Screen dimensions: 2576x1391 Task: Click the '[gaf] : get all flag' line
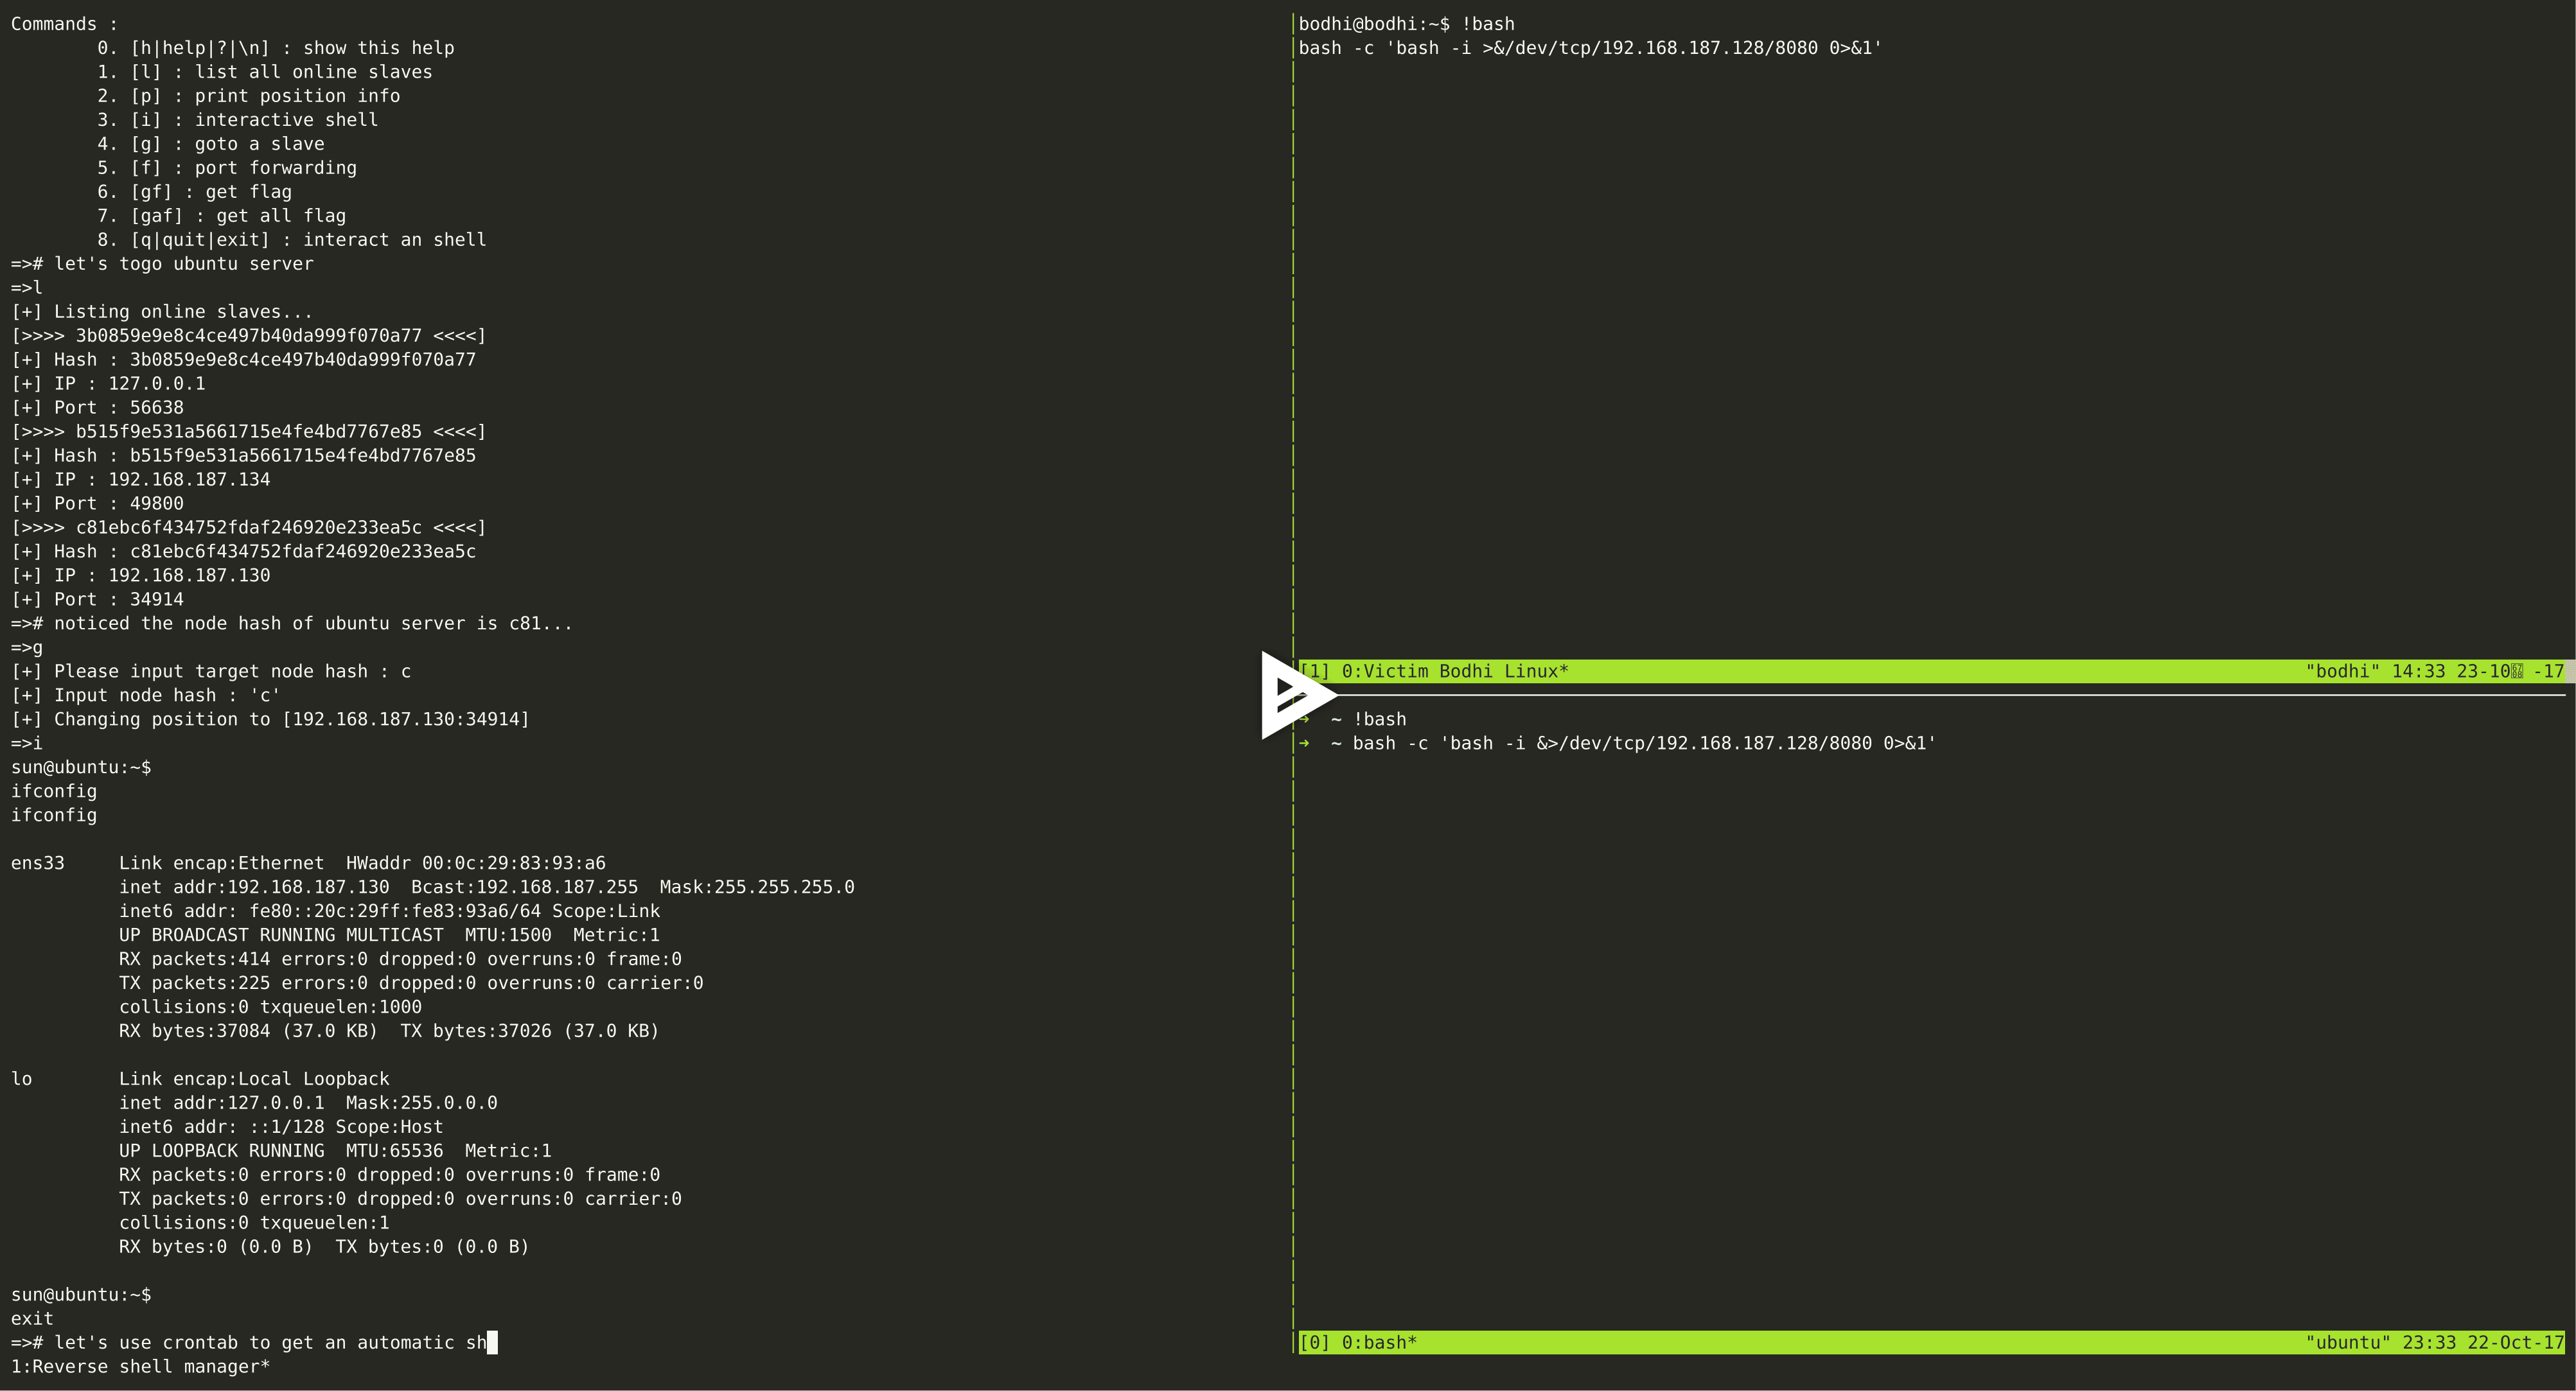(221, 216)
